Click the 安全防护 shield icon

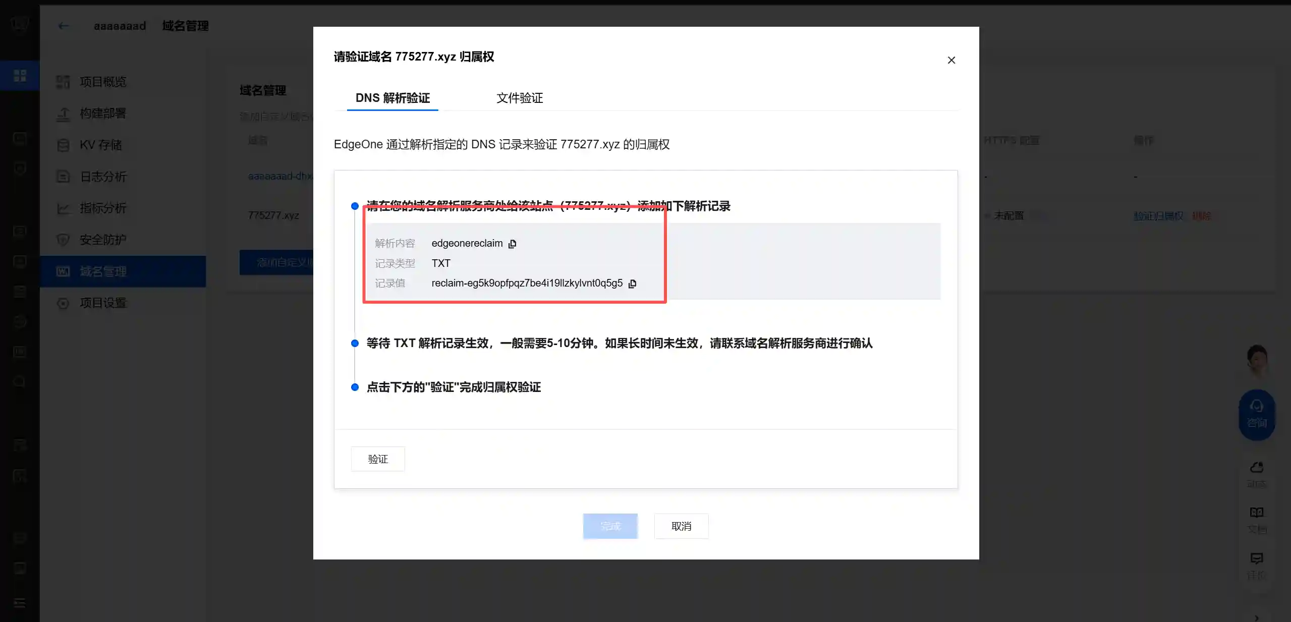point(63,240)
